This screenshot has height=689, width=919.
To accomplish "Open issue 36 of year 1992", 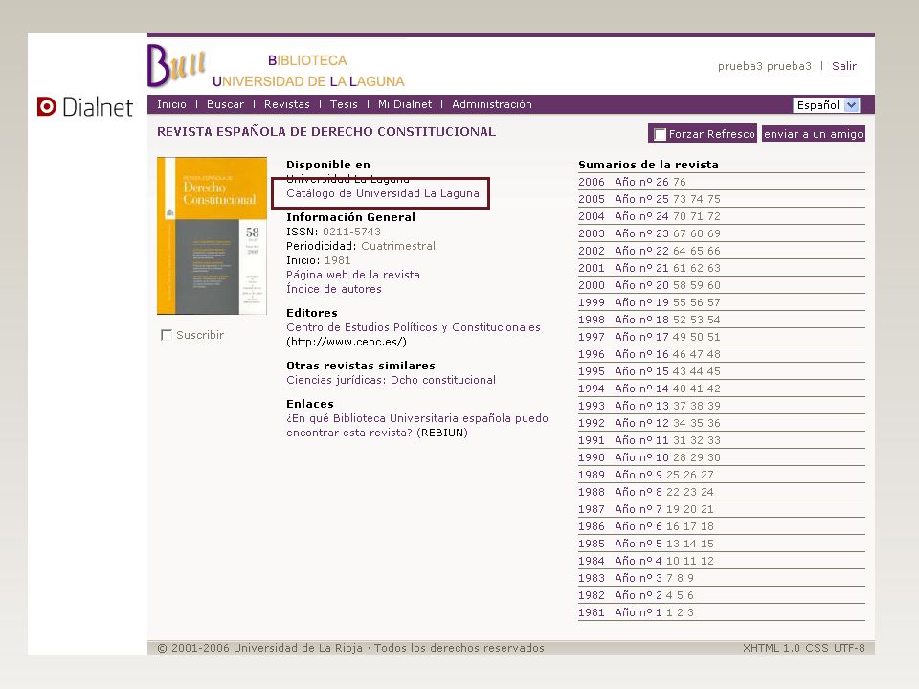I will point(714,423).
